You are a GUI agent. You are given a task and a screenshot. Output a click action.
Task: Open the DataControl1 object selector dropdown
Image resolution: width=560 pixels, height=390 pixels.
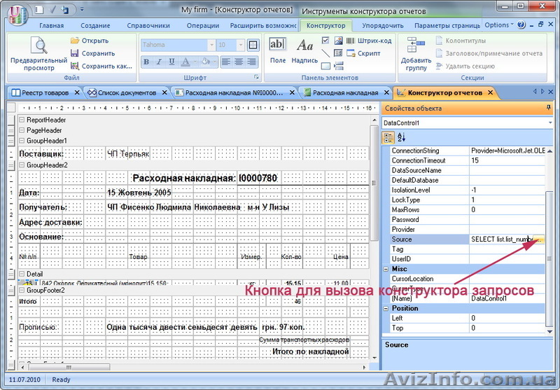pyautogui.click(x=549, y=123)
